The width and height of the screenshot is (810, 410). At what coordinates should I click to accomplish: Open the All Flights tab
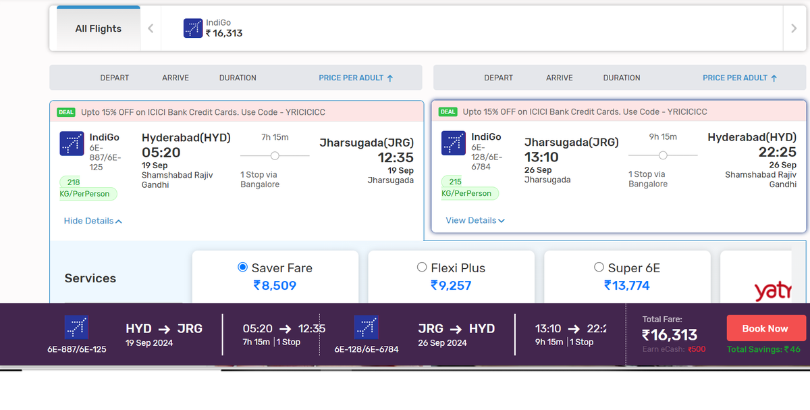point(99,28)
